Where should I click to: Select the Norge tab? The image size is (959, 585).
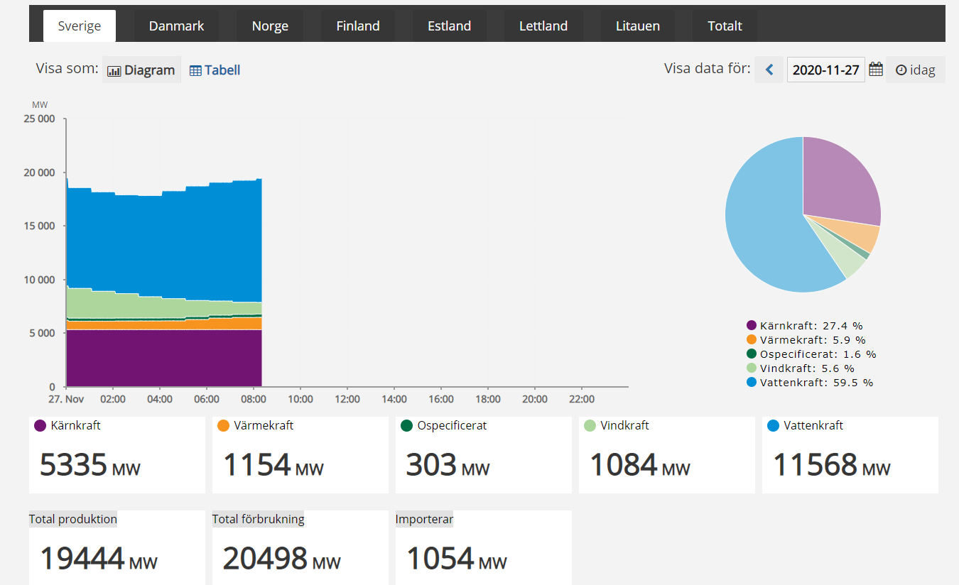click(270, 26)
